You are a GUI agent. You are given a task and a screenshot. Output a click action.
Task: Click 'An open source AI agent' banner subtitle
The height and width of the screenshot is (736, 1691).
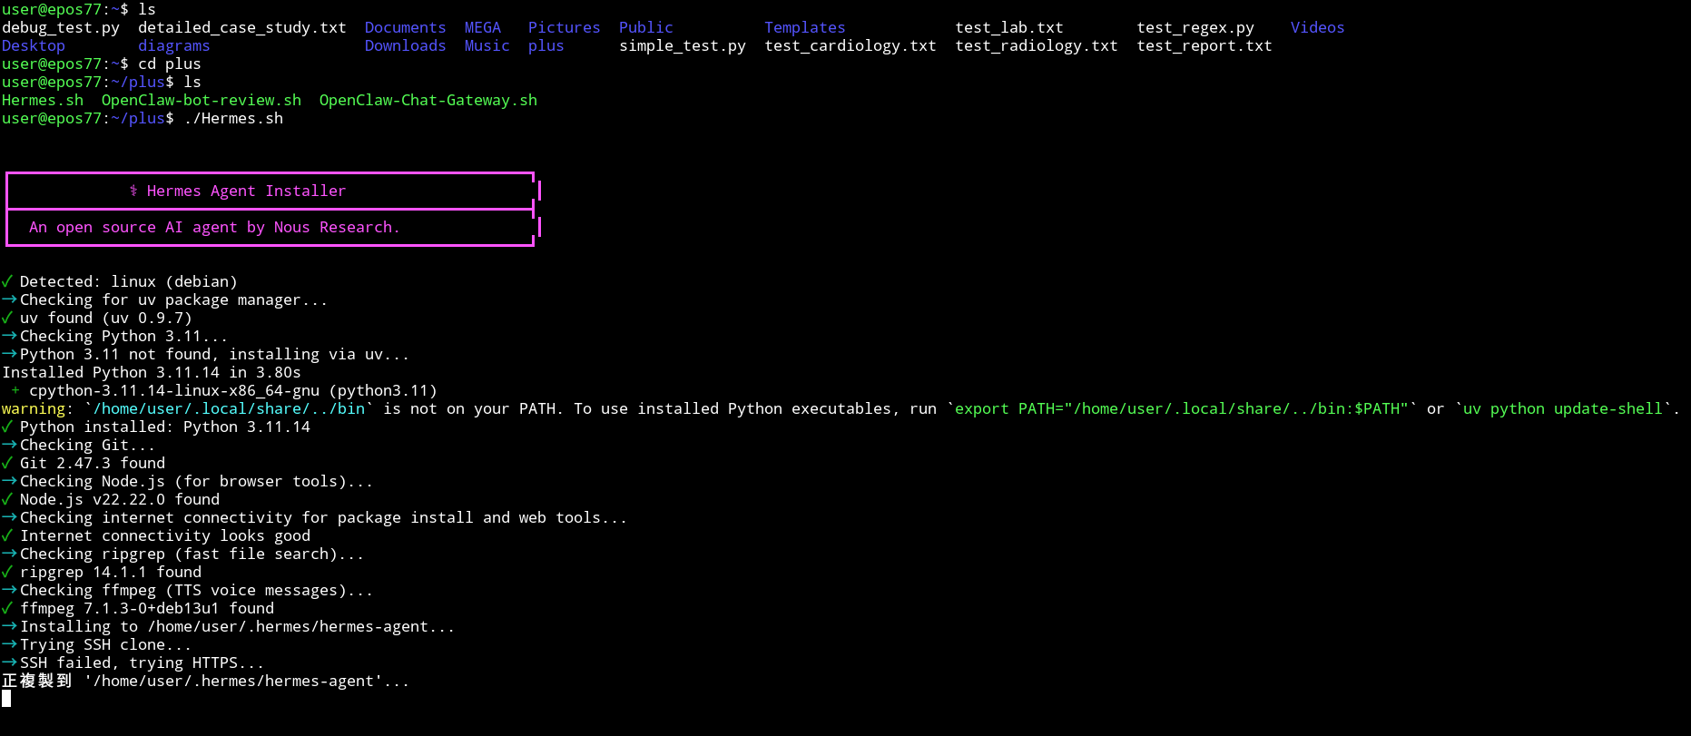214,228
